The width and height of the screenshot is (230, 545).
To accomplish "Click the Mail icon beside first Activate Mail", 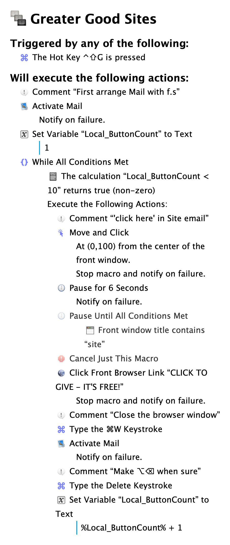I will click(x=24, y=106).
